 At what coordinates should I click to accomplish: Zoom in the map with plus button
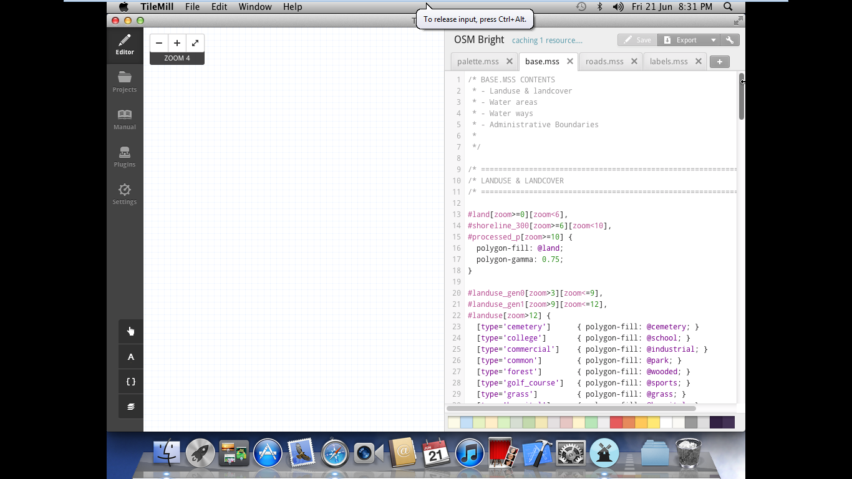[x=177, y=43]
